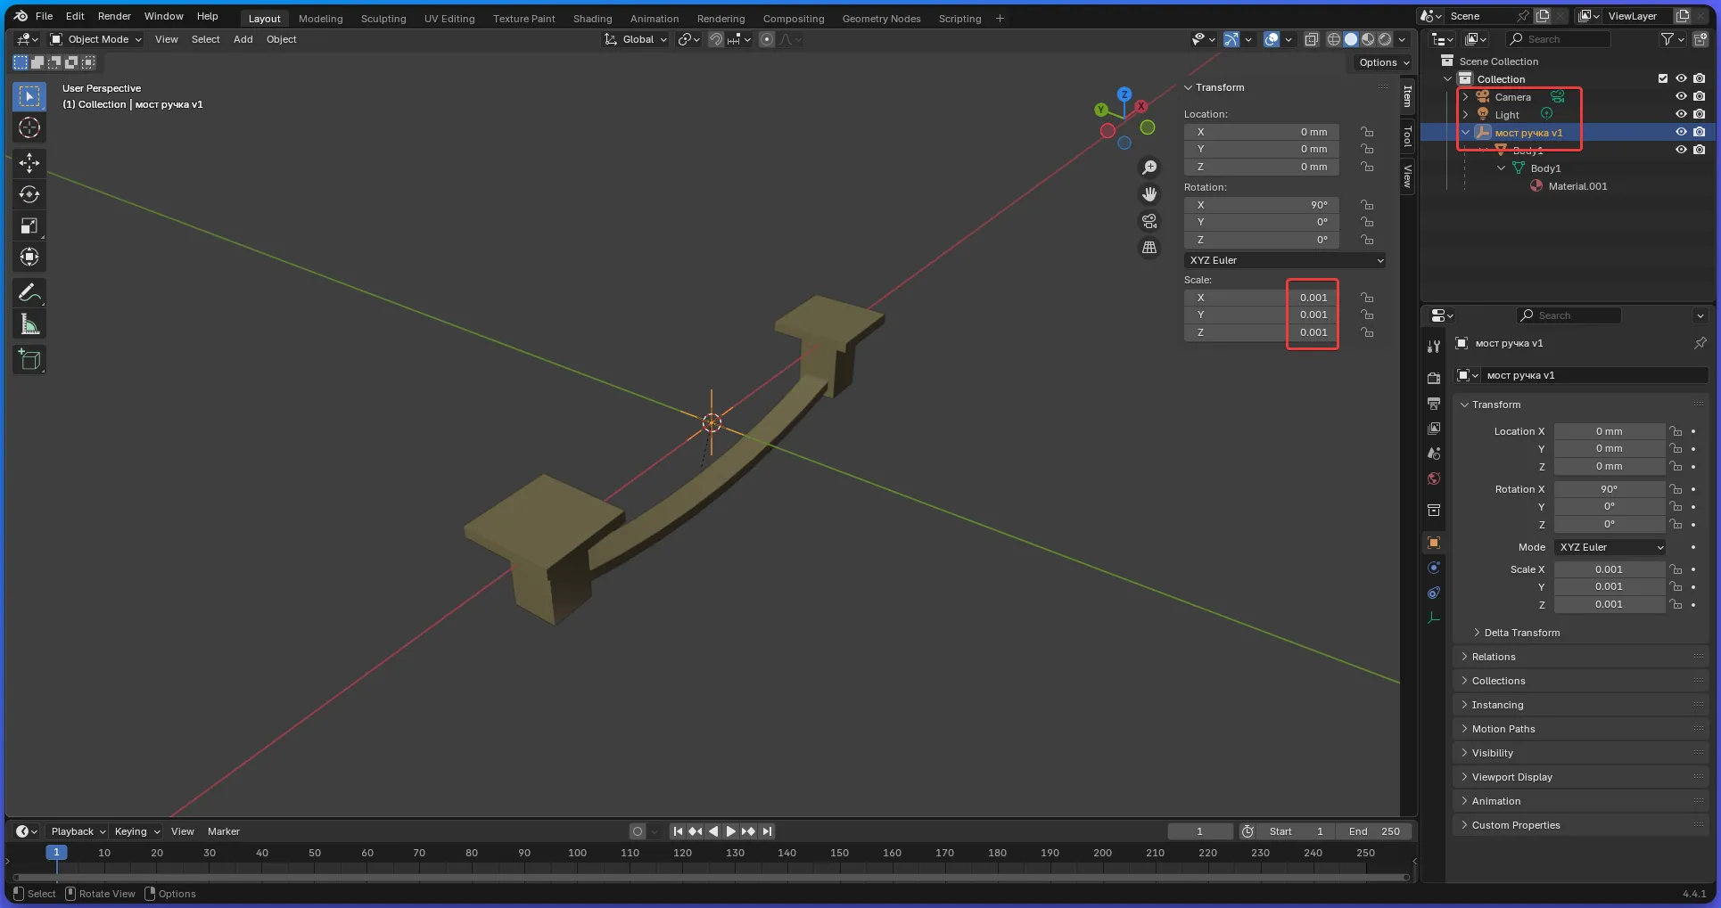Select the Add Cube tool
1721x908 pixels.
(29, 359)
